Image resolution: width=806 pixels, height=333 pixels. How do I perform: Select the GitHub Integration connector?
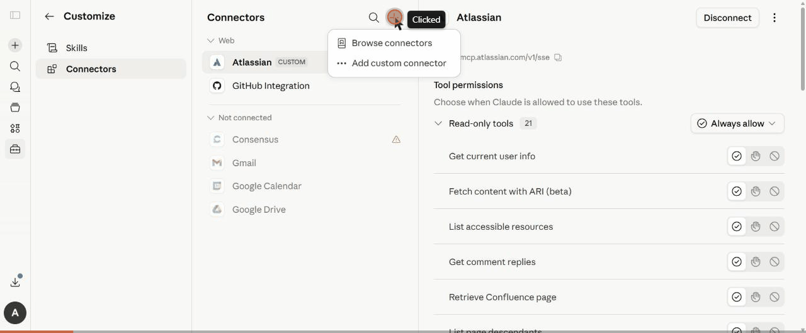(x=305, y=86)
